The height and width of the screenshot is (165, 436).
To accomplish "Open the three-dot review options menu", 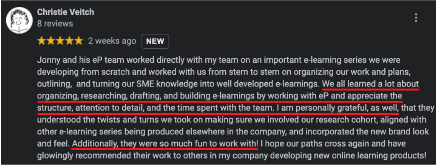I will 416,18.
